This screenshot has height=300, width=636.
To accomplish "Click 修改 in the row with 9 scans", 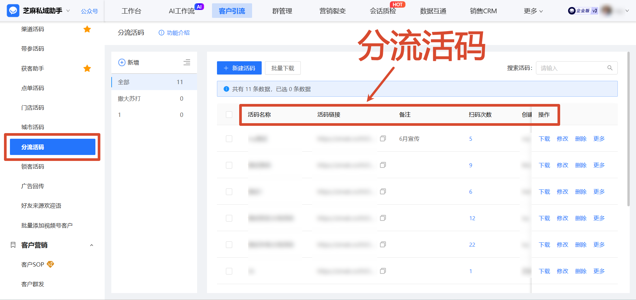I will point(562,165).
